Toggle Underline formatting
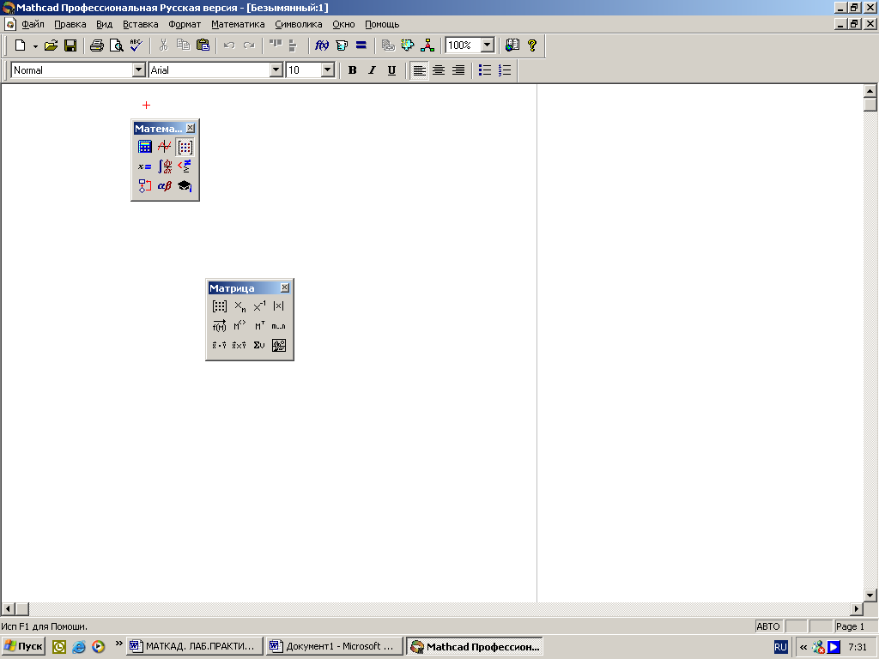Viewport: 879px width, 659px height. pyautogui.click(x=391, y=70)
